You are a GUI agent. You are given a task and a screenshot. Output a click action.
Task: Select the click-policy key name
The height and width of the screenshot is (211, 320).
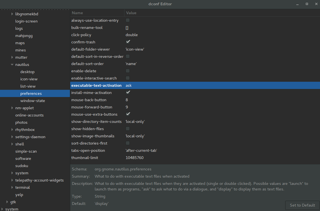[81, 35]
